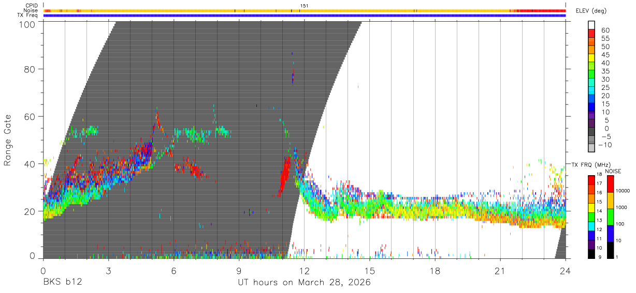
Task: Pick the green 100–1000 segment of NOISE colorbar
Action: click(x=610, y=217)
